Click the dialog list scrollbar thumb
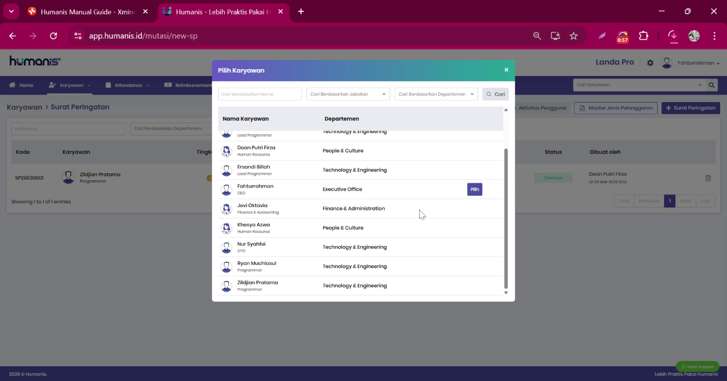The height and width of the screenshot is (381, 727). tap(505, 218)
